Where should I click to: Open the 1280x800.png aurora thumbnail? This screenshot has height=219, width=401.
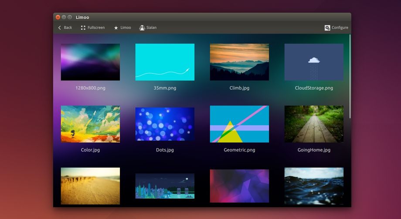coord(90,62)
